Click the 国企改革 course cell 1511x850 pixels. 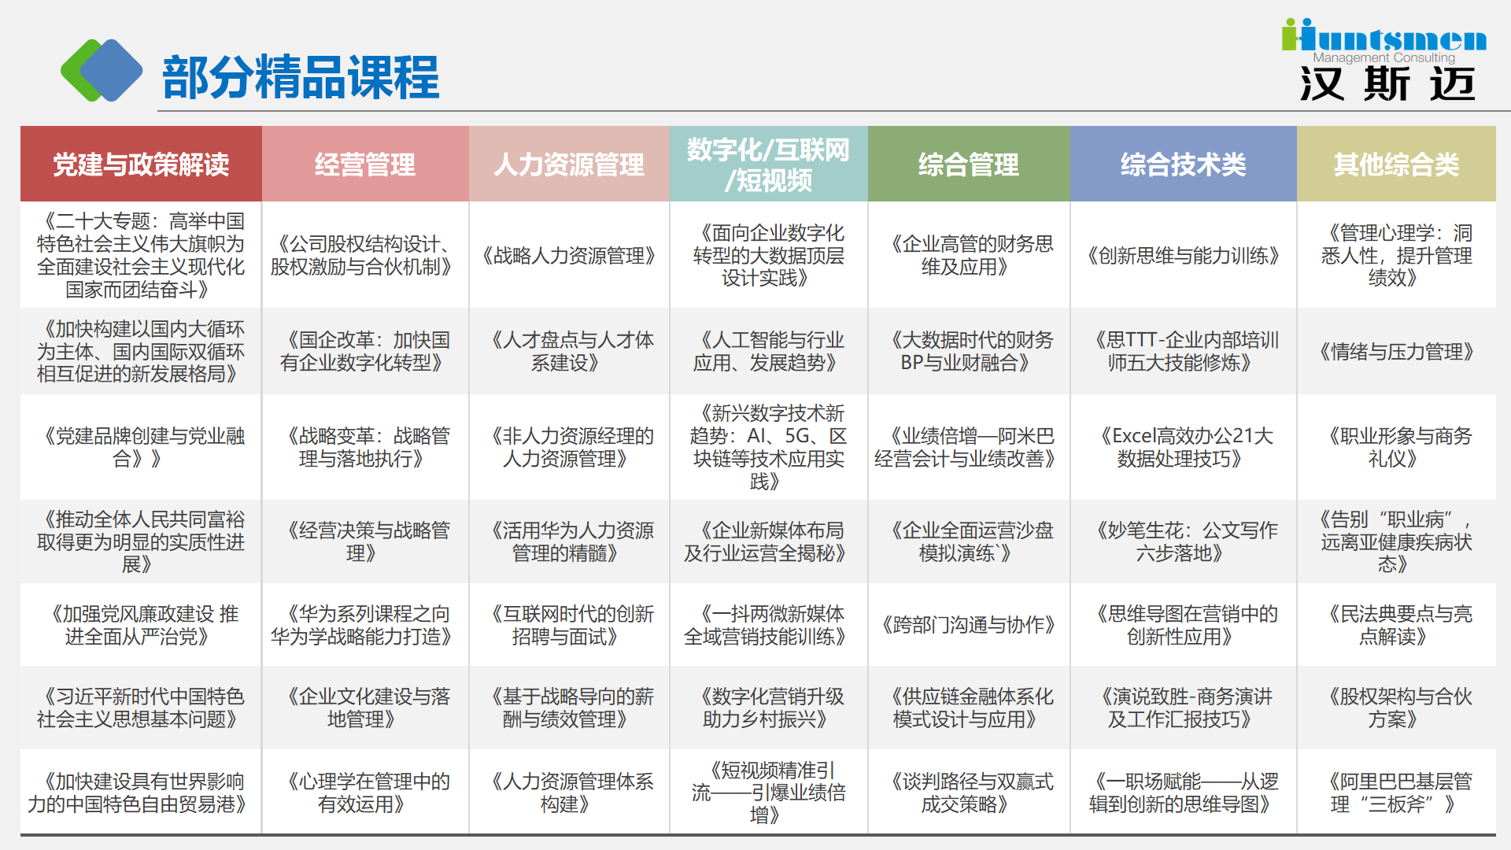(x=365, y=351)
